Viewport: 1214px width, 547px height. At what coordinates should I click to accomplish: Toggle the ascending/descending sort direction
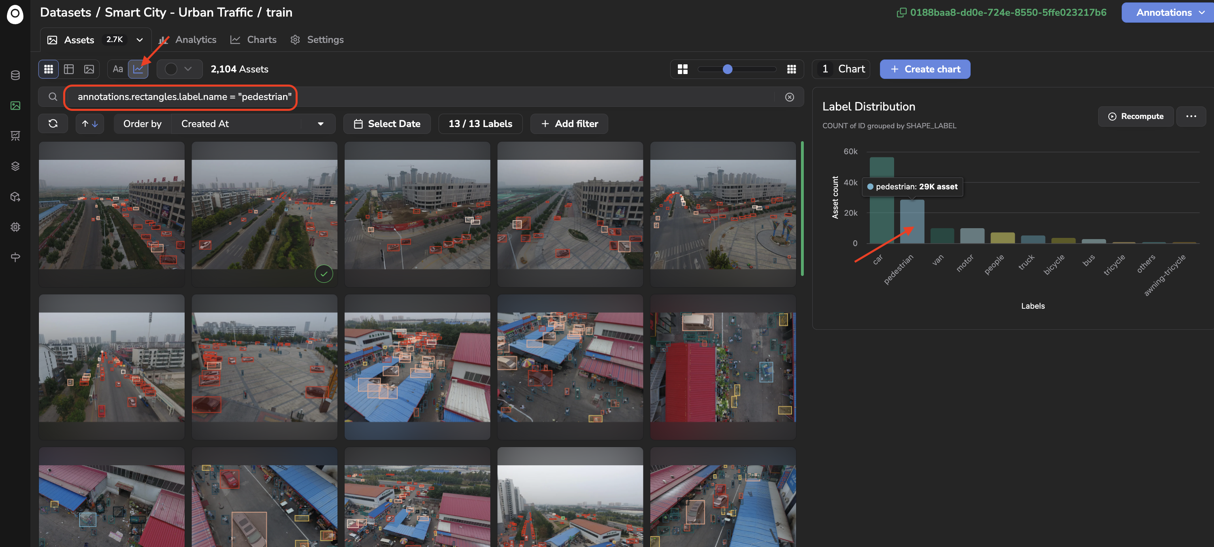[x=89, y=124]
